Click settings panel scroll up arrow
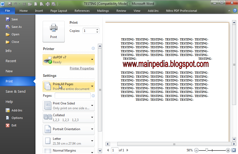This screenshot has width=238, height=154. click(x=100, y=46)
